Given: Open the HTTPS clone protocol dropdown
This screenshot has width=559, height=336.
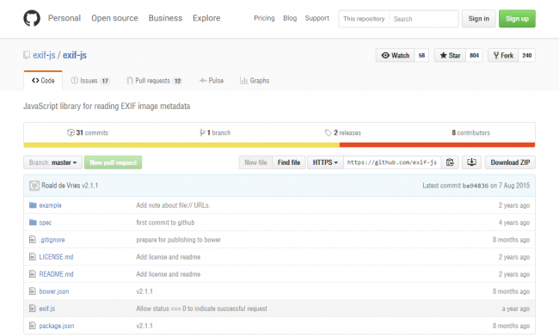Looking at the screenshot, I should click(325, 162).
